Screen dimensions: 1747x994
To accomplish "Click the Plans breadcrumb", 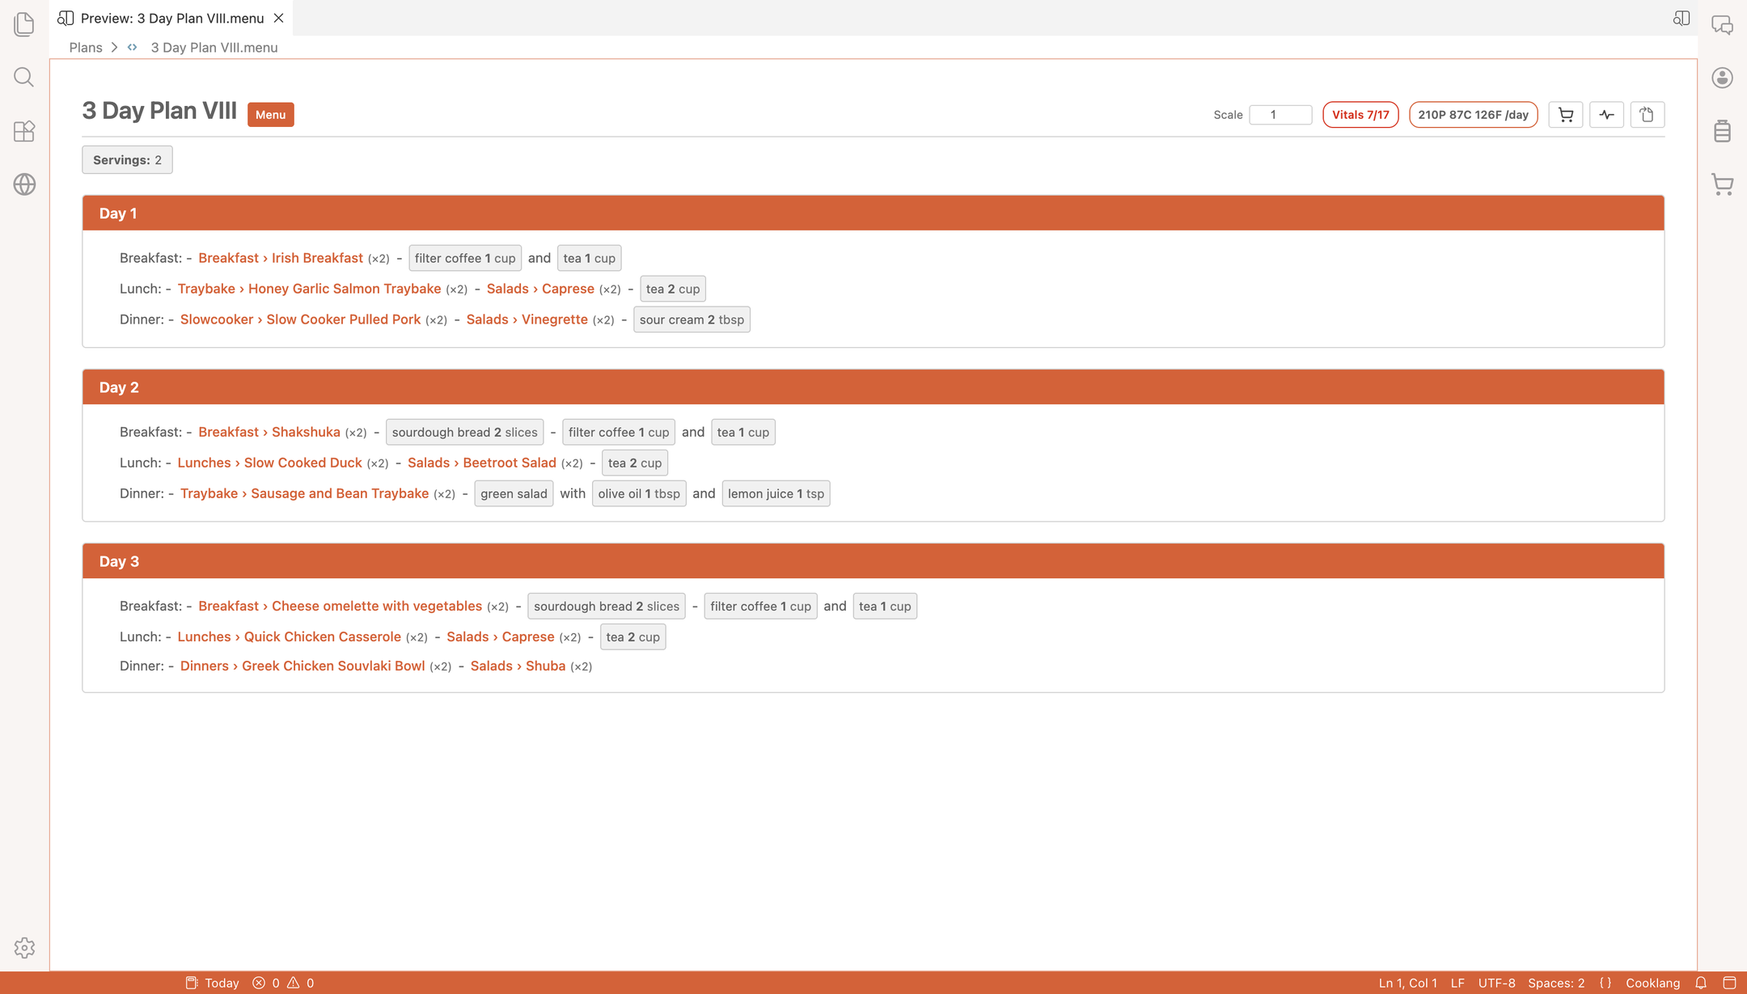I will pyautogui.click(x=86, y=48).
